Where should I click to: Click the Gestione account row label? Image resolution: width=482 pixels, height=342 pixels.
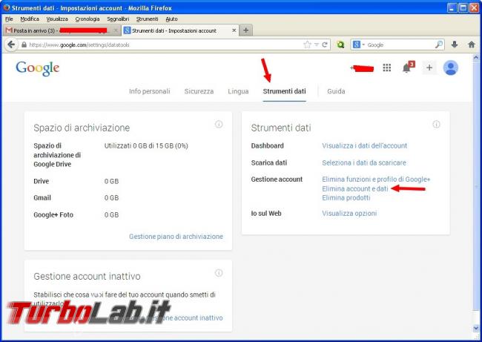tap(277, 180)
